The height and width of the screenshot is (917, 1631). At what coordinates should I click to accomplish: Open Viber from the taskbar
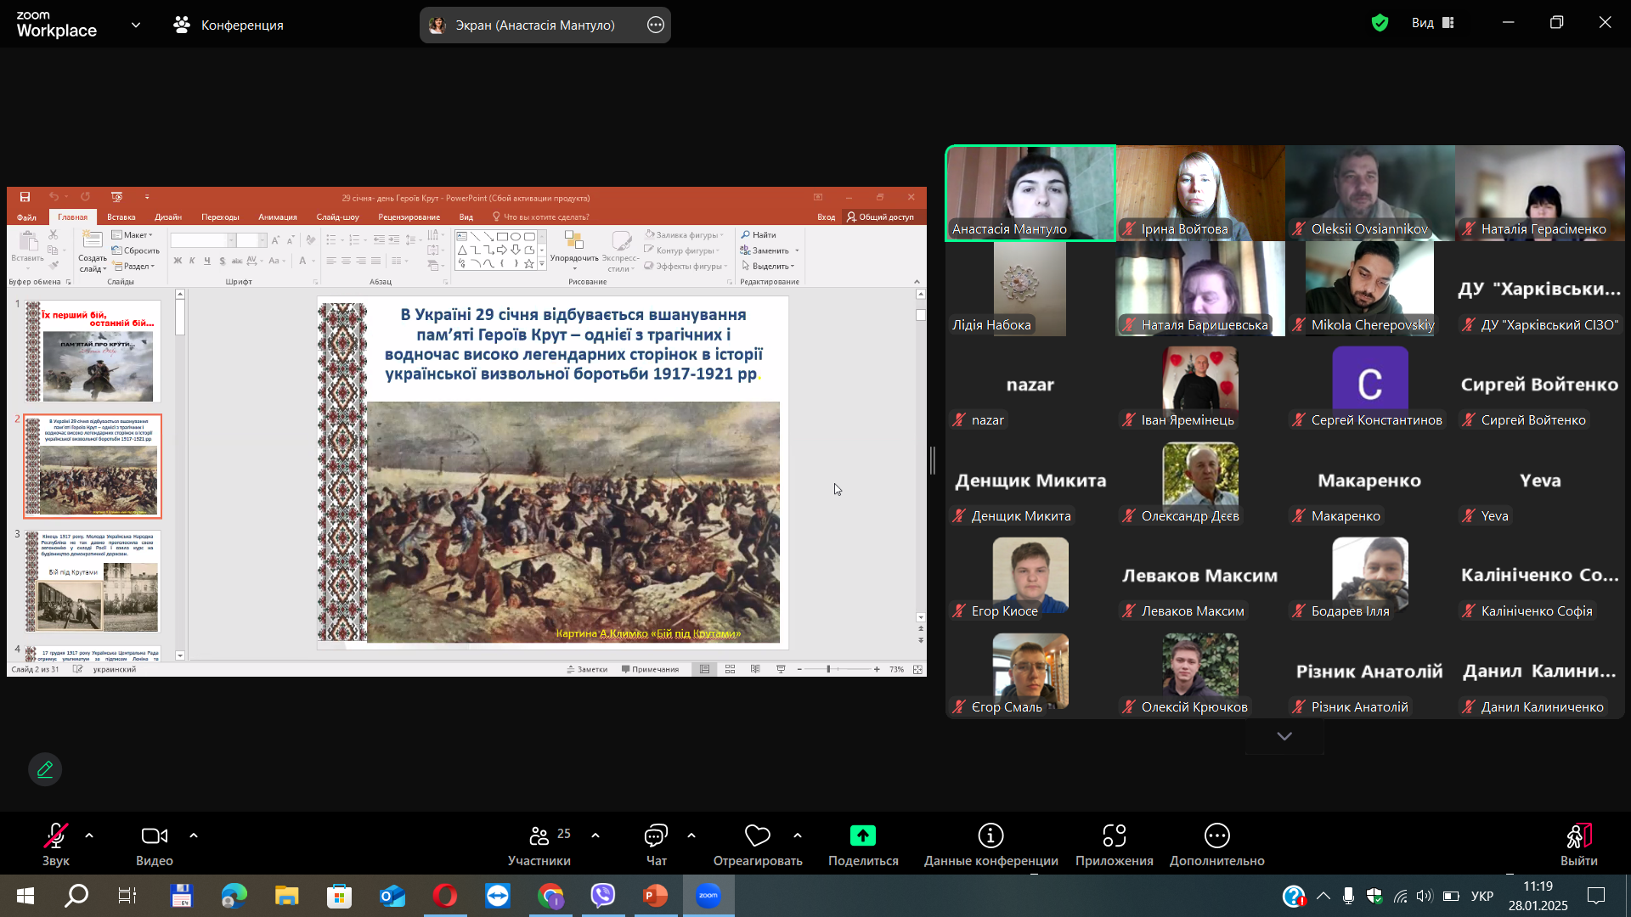pos(603,896)
